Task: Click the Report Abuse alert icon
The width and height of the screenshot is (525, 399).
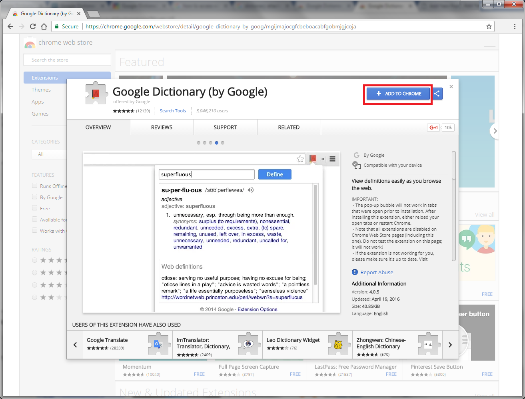Action: click(x=355, y=272)
